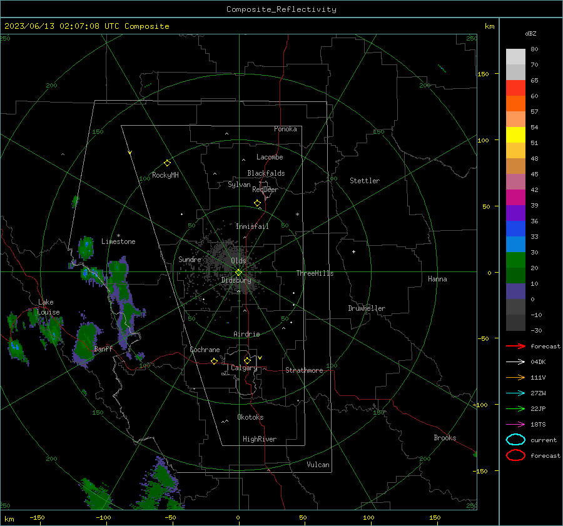Click the Olds town label

238,261
